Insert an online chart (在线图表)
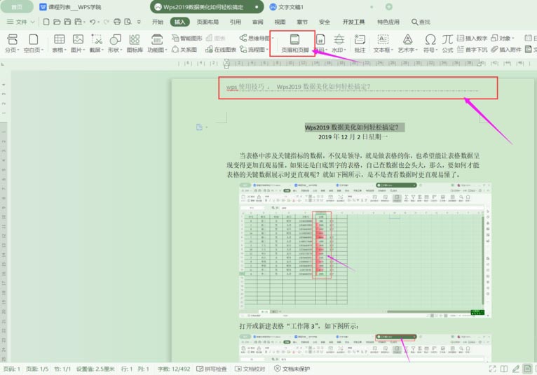 tap(221, 50)
